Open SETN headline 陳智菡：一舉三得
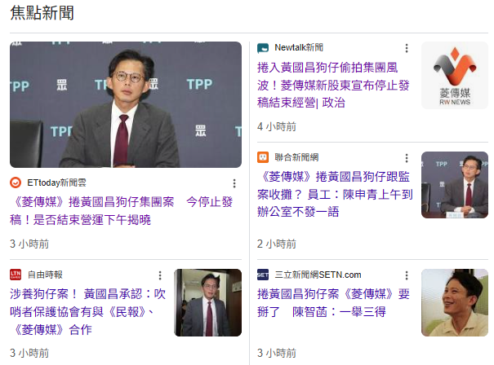The image size is (494, 365). (x=333, y=303)
